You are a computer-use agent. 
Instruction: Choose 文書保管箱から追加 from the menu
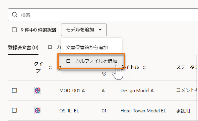click(x=87, y=47)
